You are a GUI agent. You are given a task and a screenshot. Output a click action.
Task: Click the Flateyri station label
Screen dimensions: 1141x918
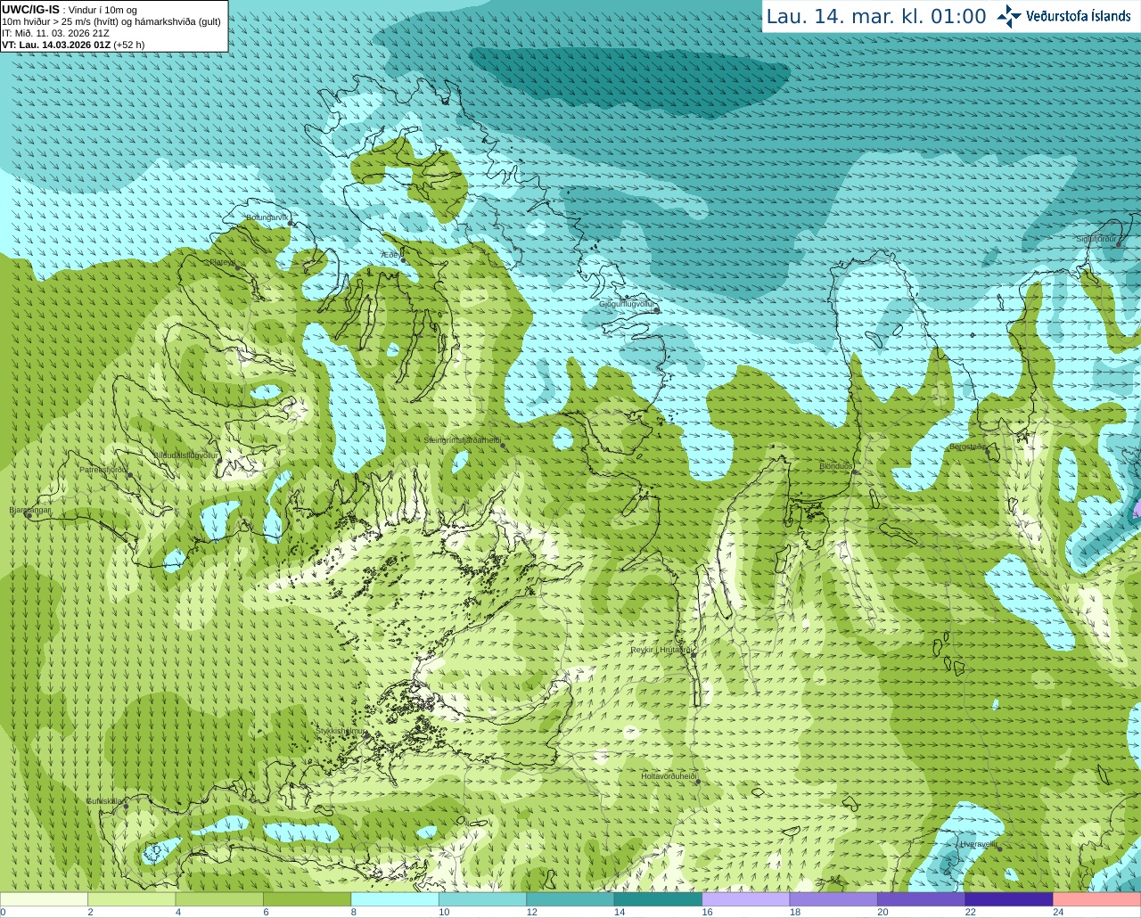click(223, 262)
